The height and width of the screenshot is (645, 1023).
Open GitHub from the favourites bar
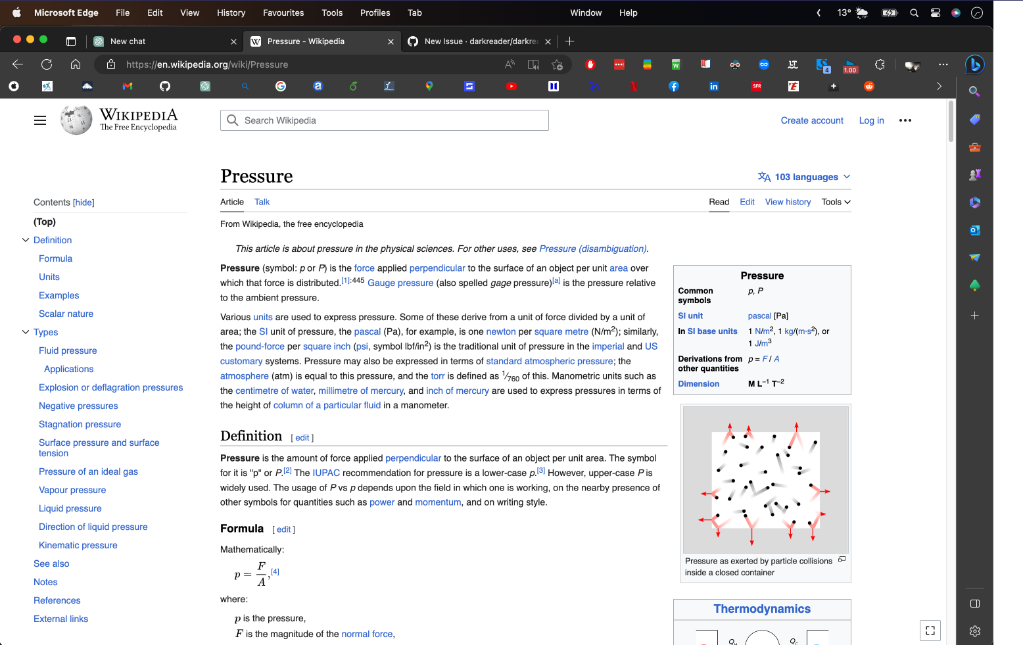point(165,86)
